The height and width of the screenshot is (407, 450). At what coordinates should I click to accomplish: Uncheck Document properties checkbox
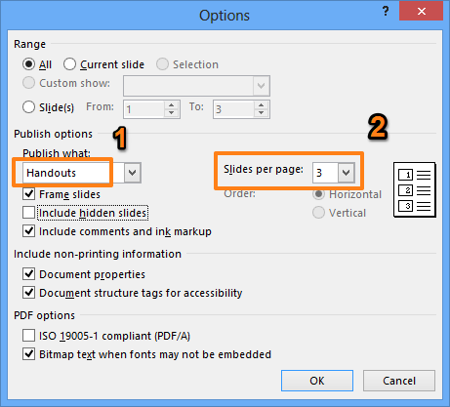coord(29,274)
